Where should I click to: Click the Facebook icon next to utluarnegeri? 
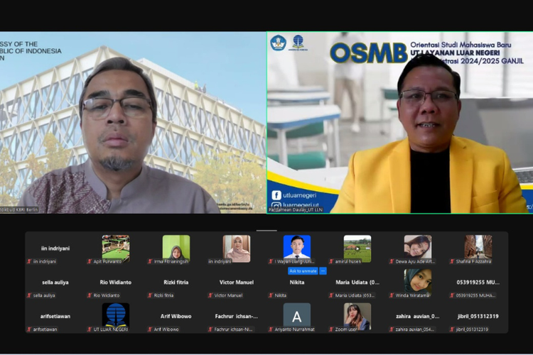276,195
